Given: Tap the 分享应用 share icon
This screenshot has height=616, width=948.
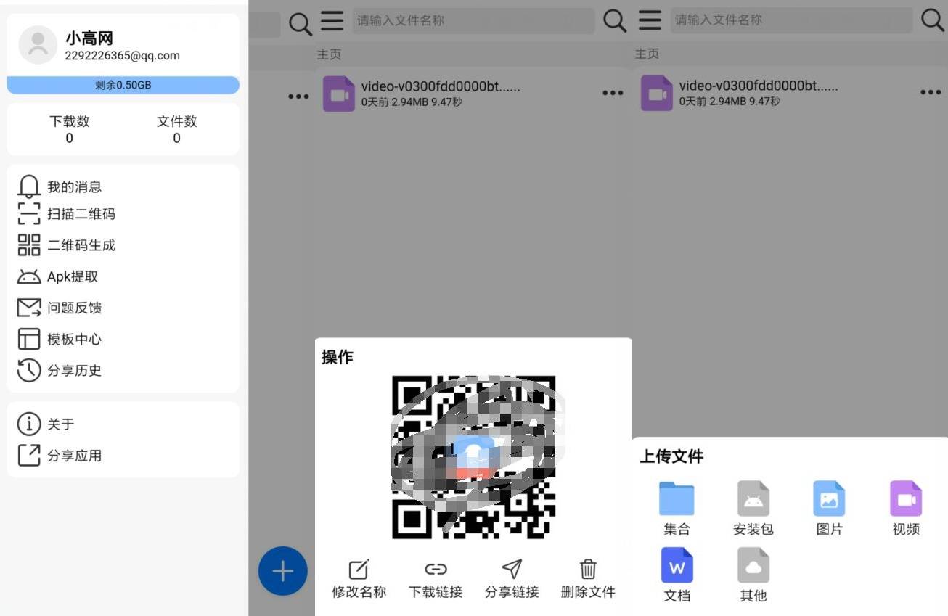Looking at the screenshot, I should (x=28, y=456).
